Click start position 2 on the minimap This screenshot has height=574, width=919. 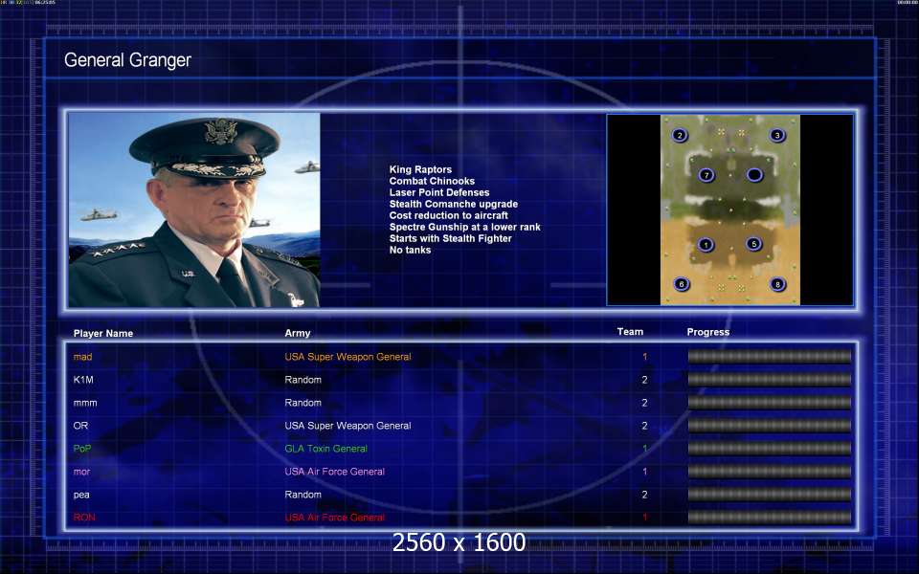[680, 135]
